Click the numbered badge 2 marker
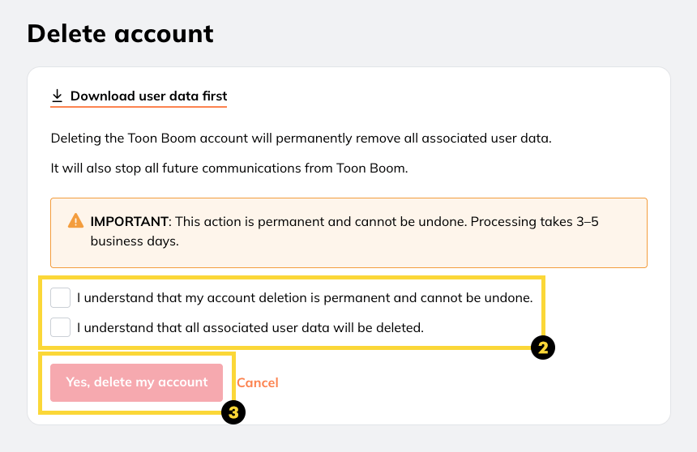This screenshot has width=697, height=452. tap(542, 348)
